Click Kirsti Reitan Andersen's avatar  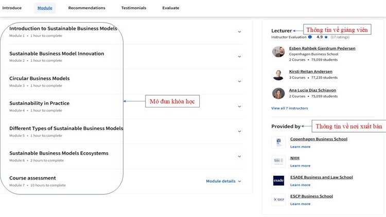pyautogui.click(x=278, y=75)
